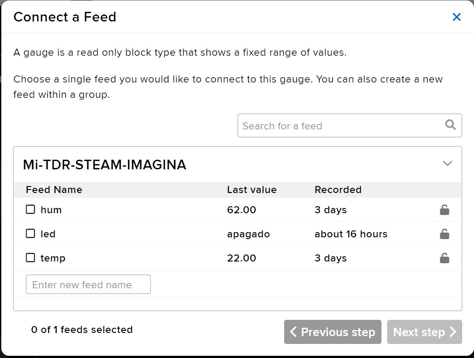Click the '0 of 1 feeds selected' text

click(x=82, y=329)
